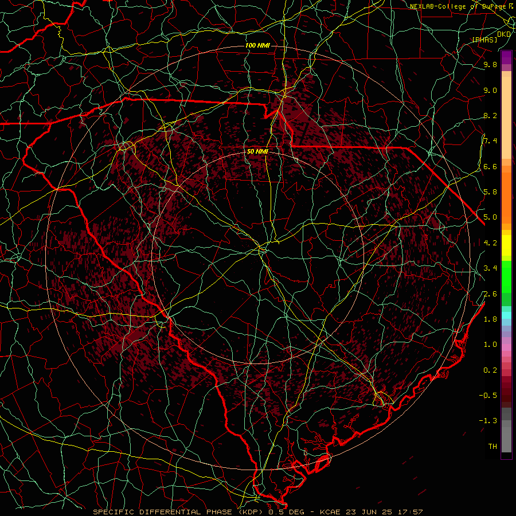Click the 6.6 value on the color scale
This screenshot has height=516, width=516.
pyautogui.click(x=490, y=167)
